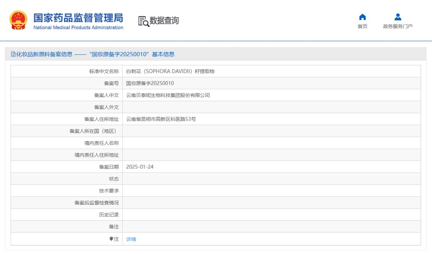
Task: Click the small icon beside 注 in last row
Action: point(111,239)
